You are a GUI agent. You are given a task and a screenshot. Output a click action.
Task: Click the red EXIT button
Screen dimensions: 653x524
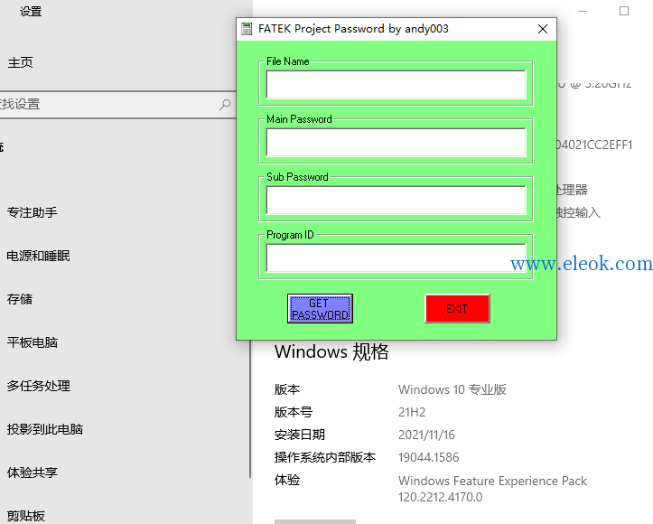(457, 309)
